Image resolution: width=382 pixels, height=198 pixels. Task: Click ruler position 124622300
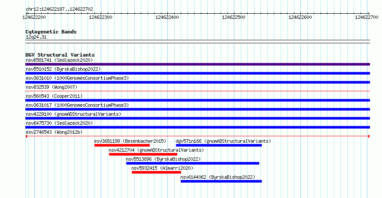tap(100, 17)
